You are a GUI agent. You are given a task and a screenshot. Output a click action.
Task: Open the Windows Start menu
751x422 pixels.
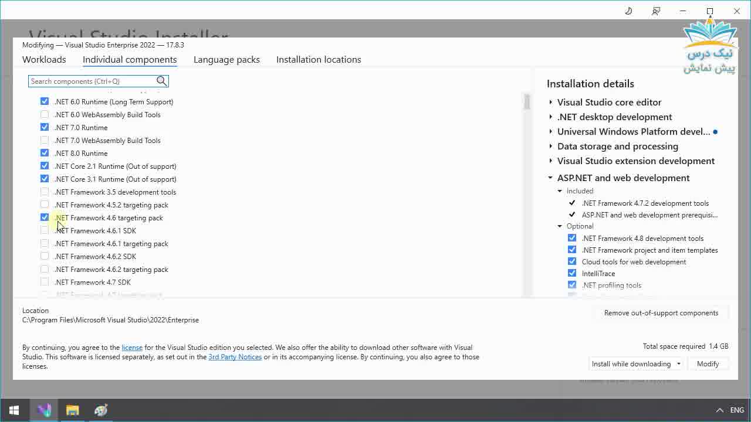(x=13, y=410)
